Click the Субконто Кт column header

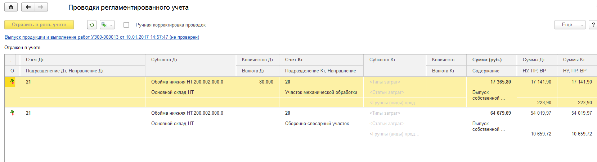(382, 60)
